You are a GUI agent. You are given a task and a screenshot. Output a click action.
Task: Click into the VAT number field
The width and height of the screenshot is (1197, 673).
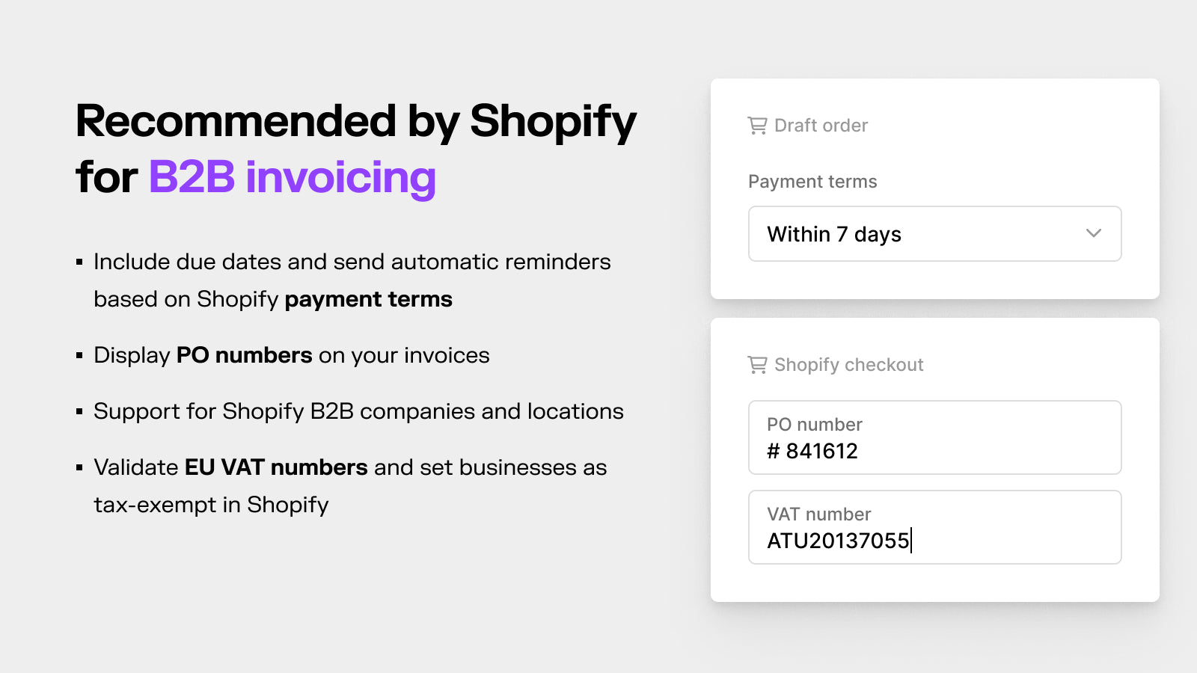point(935,527)
